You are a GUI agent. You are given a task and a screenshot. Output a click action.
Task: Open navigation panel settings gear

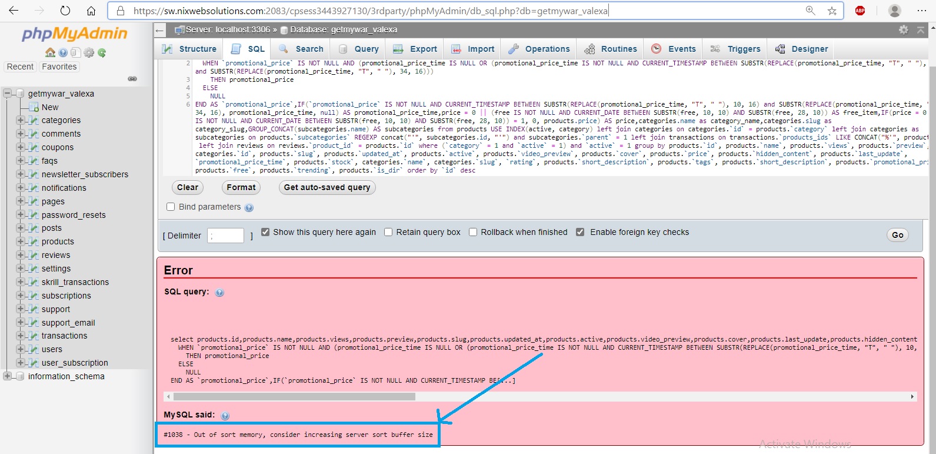[89, 52]
